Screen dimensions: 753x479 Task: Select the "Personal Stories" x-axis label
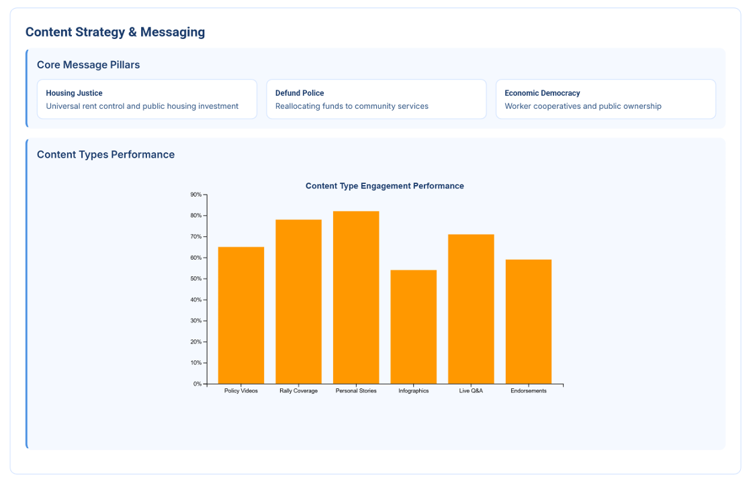(356, 391)
